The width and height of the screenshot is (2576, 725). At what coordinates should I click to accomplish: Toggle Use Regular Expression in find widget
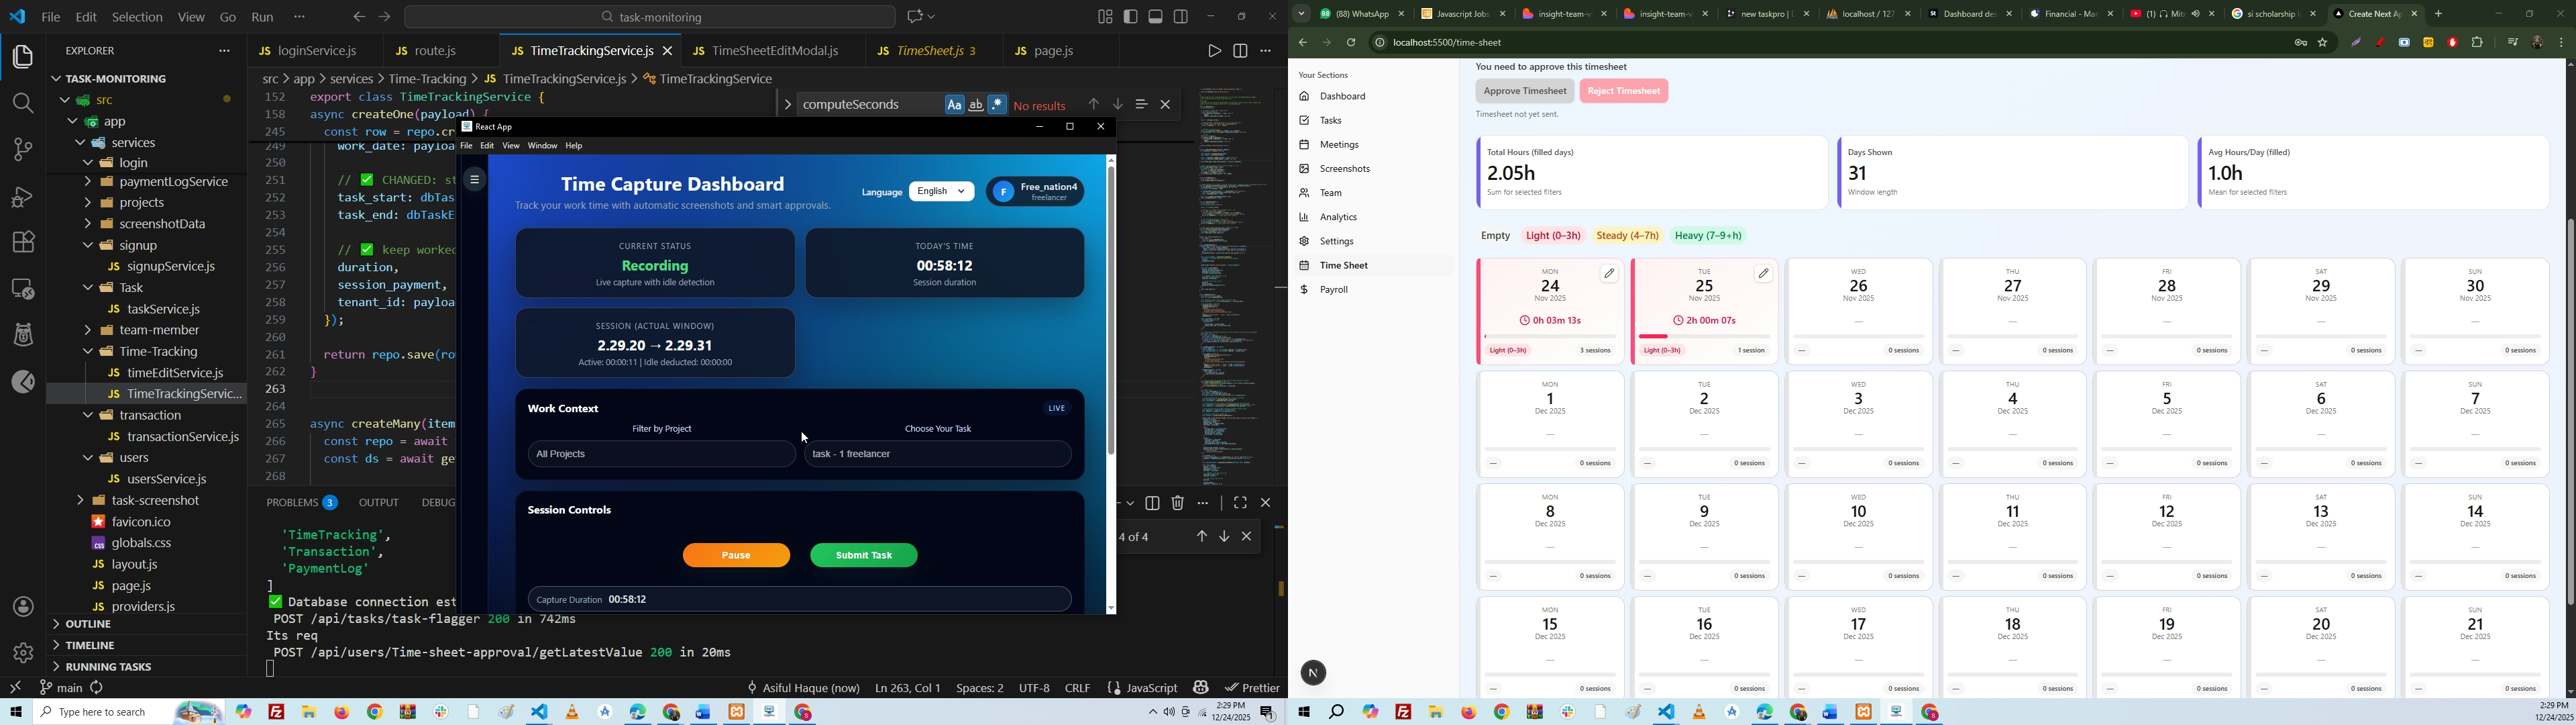tap(997, 105)
